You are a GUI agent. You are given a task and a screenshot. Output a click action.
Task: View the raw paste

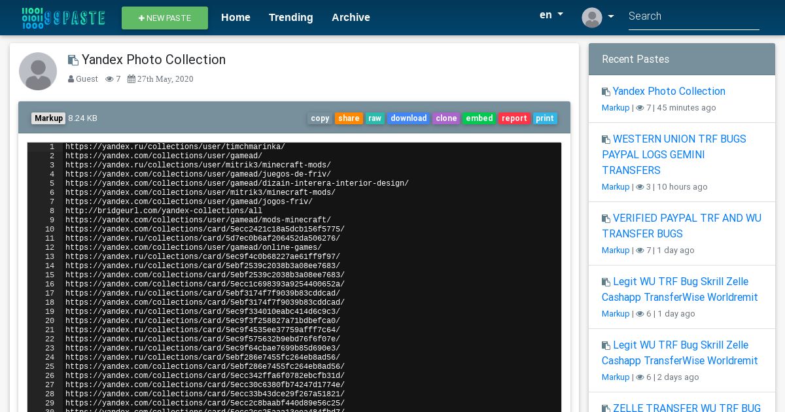tap(375, 118)
